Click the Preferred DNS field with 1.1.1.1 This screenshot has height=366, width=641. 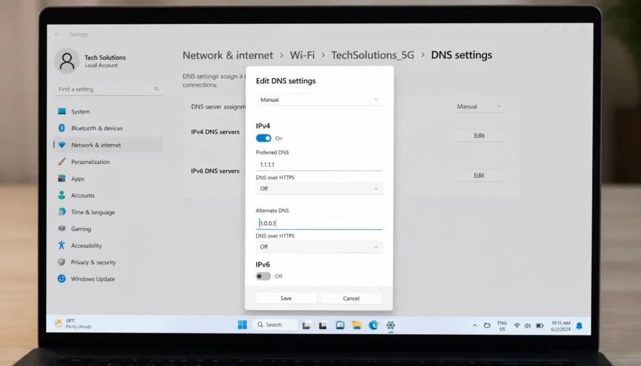tap(319, 165)
